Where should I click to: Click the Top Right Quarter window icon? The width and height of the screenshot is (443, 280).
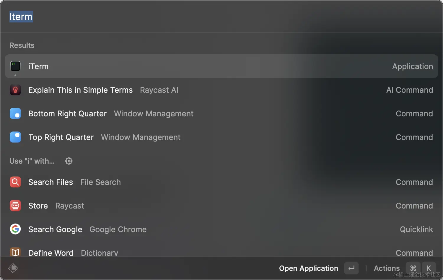click(x=15, y=137)
